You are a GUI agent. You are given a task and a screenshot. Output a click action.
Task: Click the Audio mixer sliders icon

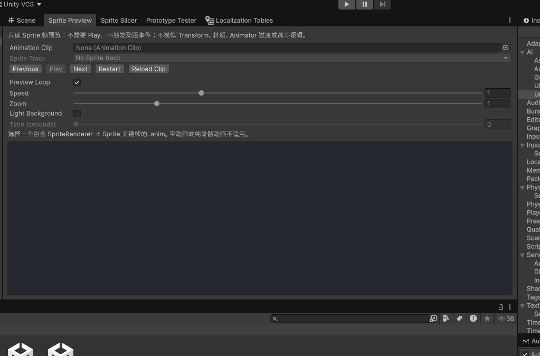tap(526, 341)
